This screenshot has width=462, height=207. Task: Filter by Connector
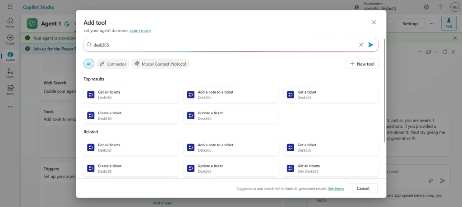click(x=113, y=64)
